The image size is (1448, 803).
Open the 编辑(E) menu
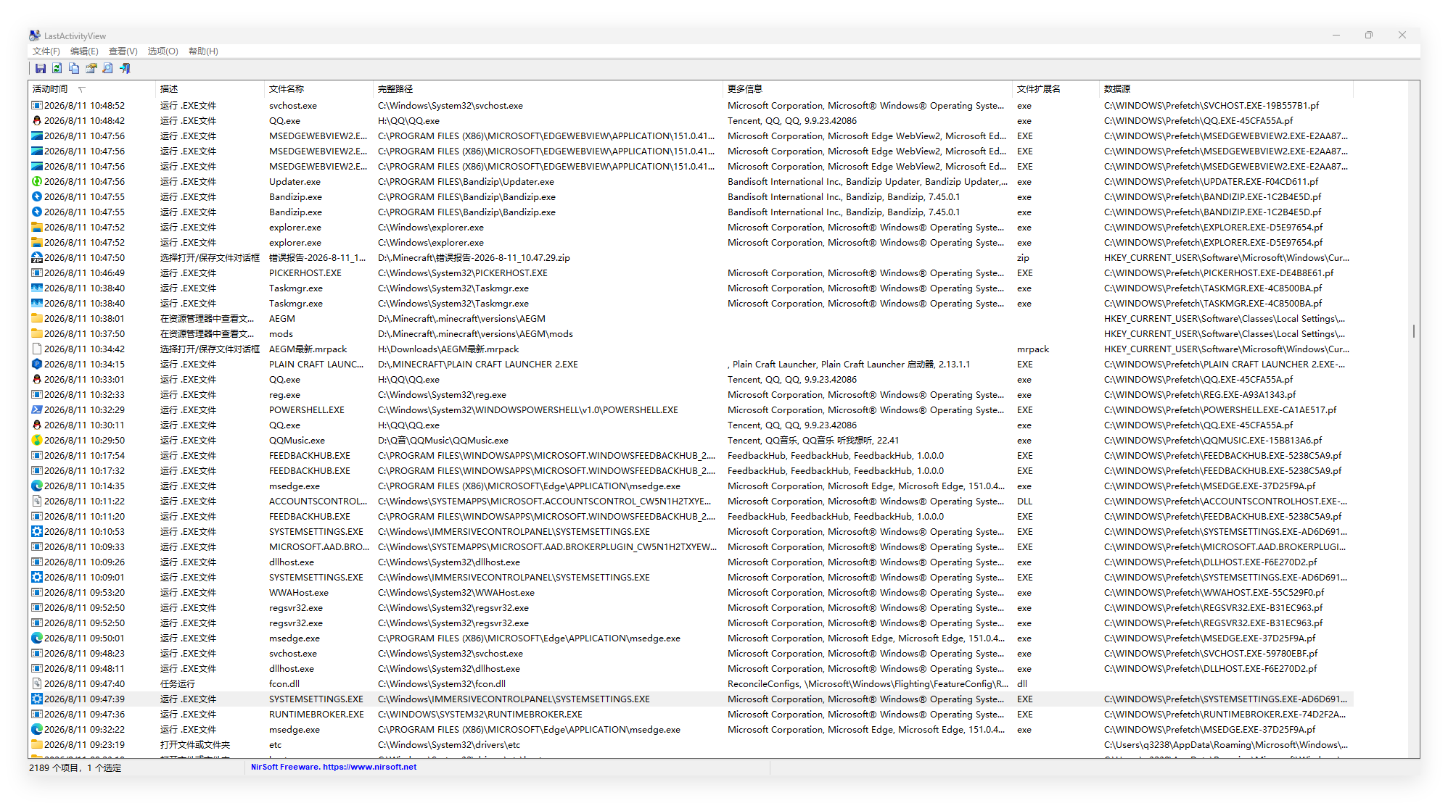tap(84, 51)
